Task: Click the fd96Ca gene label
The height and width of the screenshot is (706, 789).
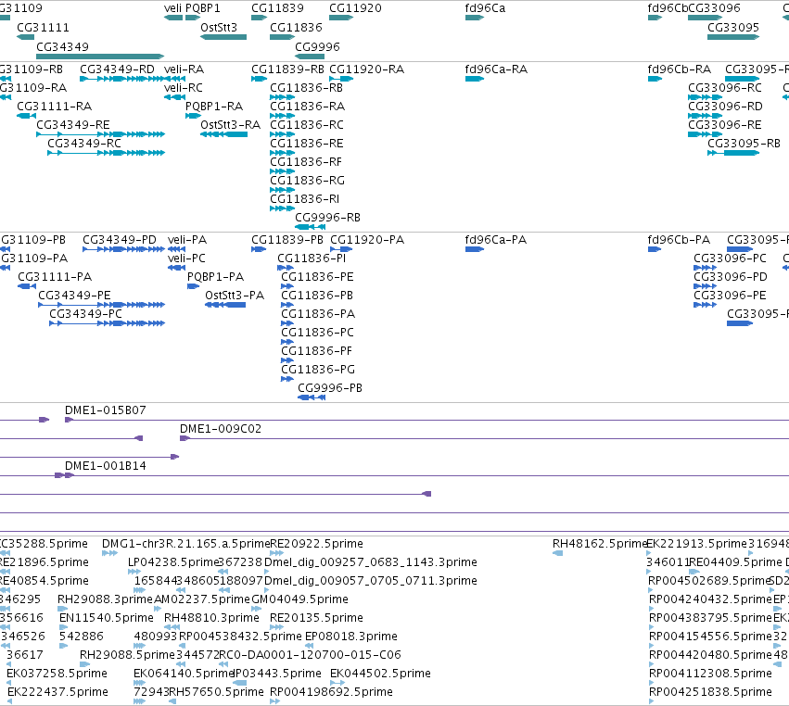Action: [485, 8]
